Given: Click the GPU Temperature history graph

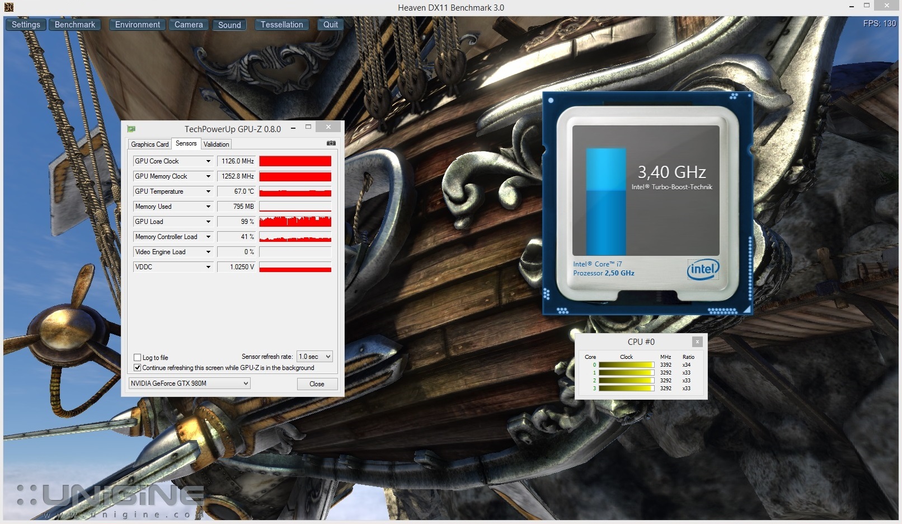Looking at the screenshot, I should pyautogui.click(x=295, y=191).
